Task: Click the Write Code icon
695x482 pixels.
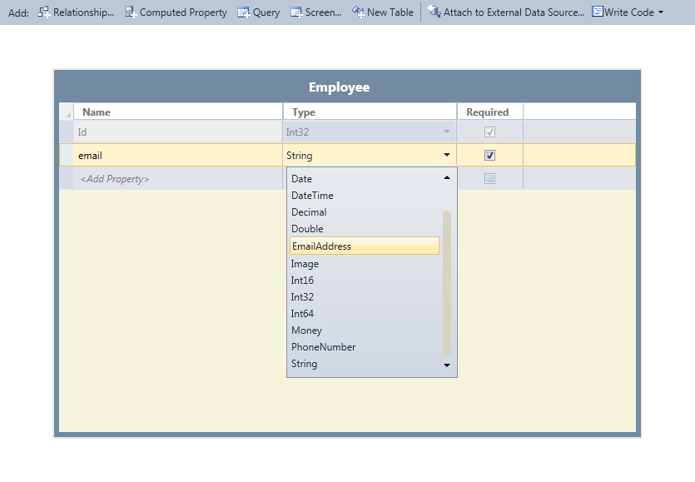Action: tap(597, 12)
